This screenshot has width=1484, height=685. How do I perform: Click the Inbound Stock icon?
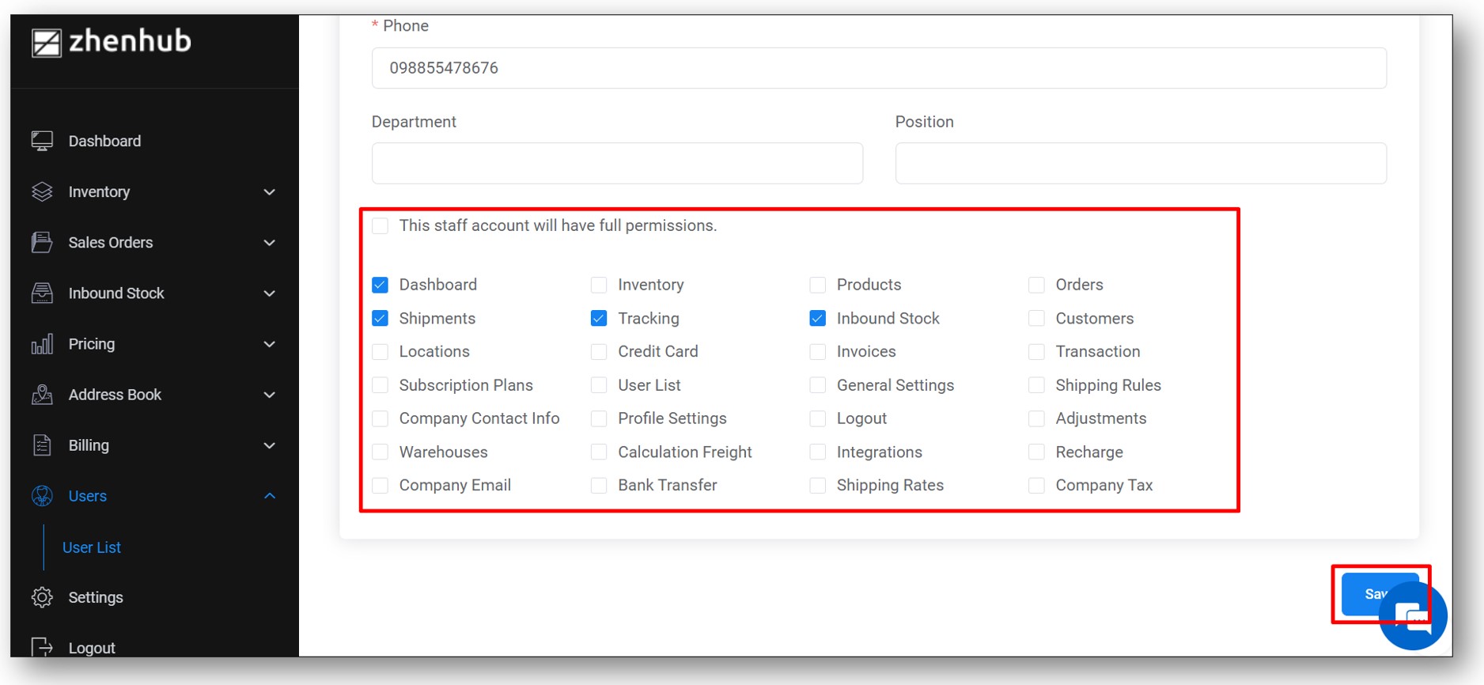click(42, 293)
